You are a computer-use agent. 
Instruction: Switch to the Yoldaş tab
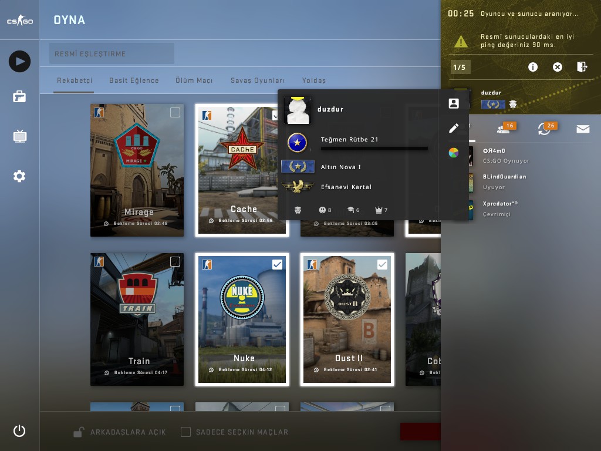[313, 80]
